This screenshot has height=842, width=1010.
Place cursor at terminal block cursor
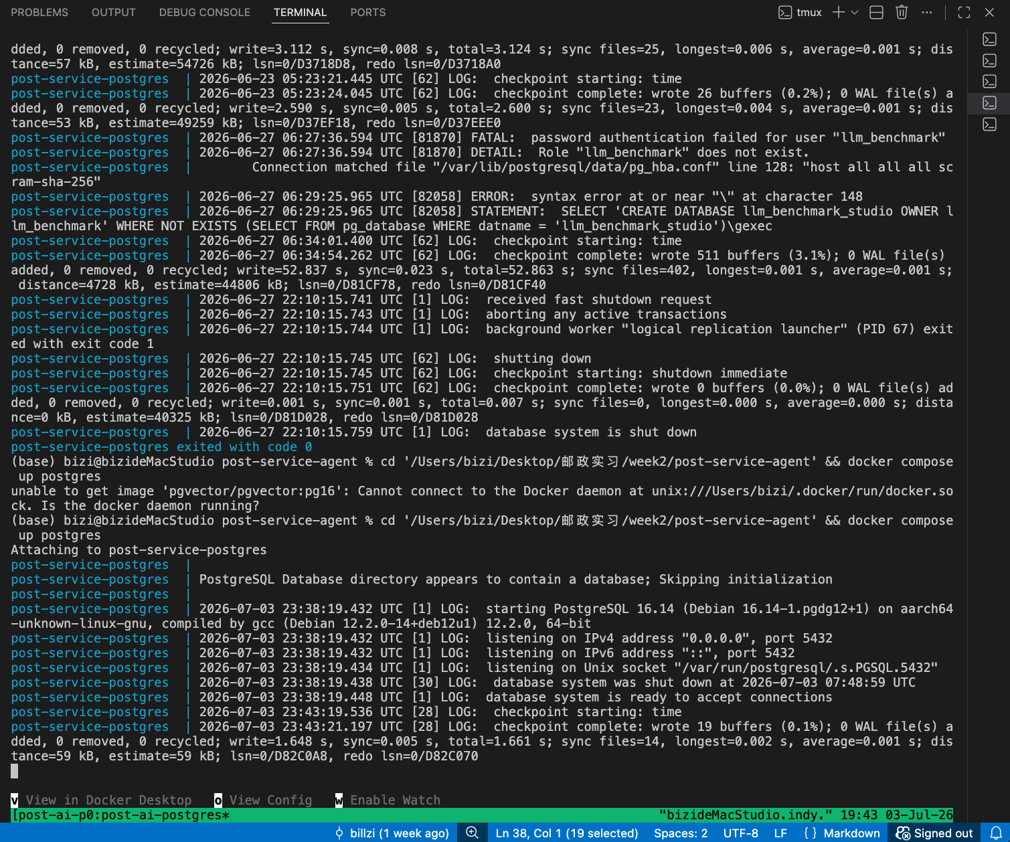click(15, 770)
